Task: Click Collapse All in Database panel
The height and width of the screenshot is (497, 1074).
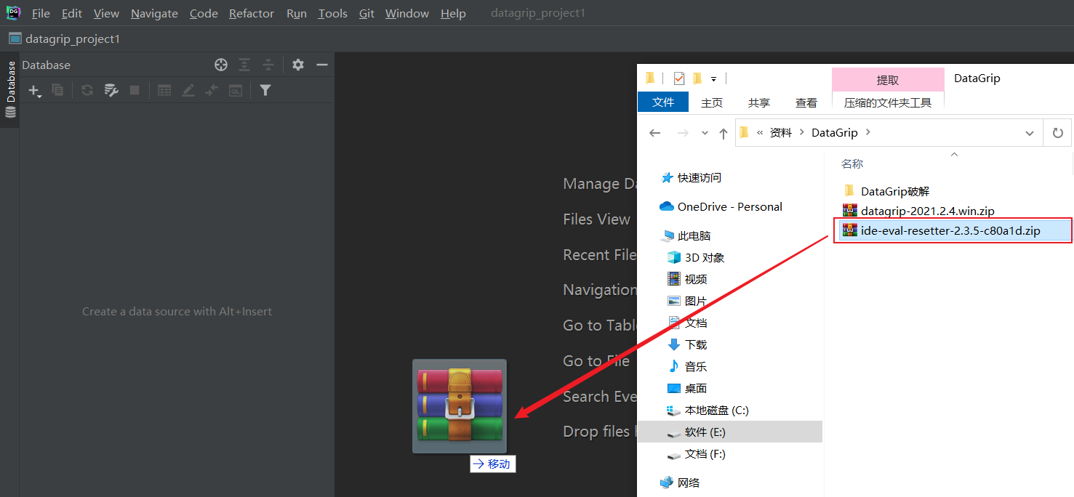Action: (268, 65)
